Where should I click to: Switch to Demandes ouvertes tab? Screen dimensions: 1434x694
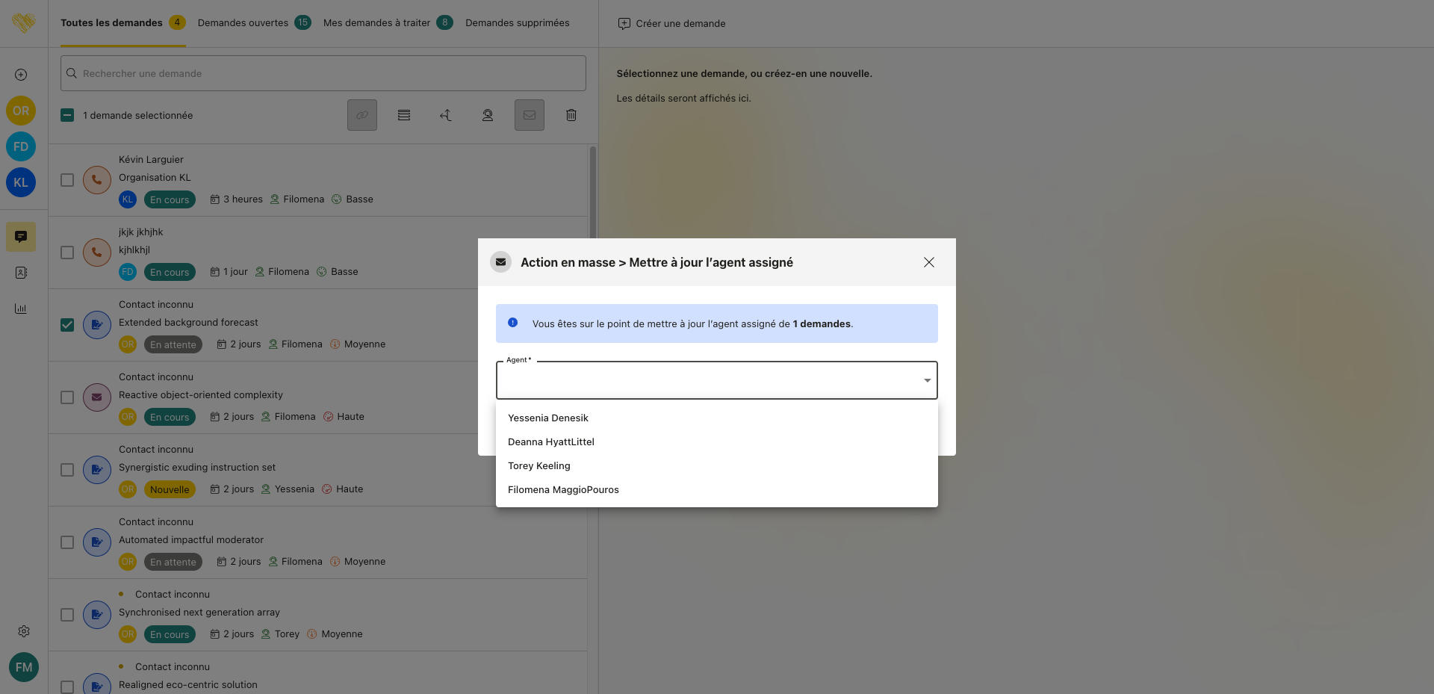(243, 23)
